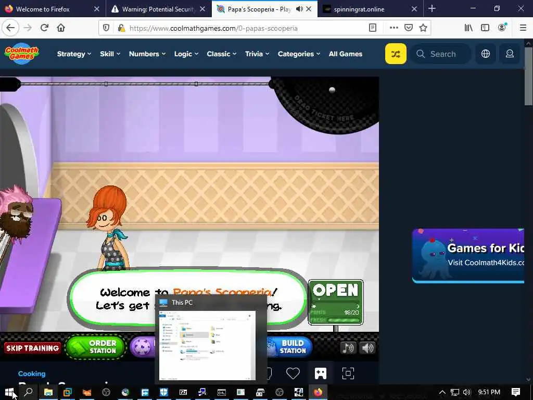Close the Welcome to Firefox tab
533x400 pixels.
[97, 9]
